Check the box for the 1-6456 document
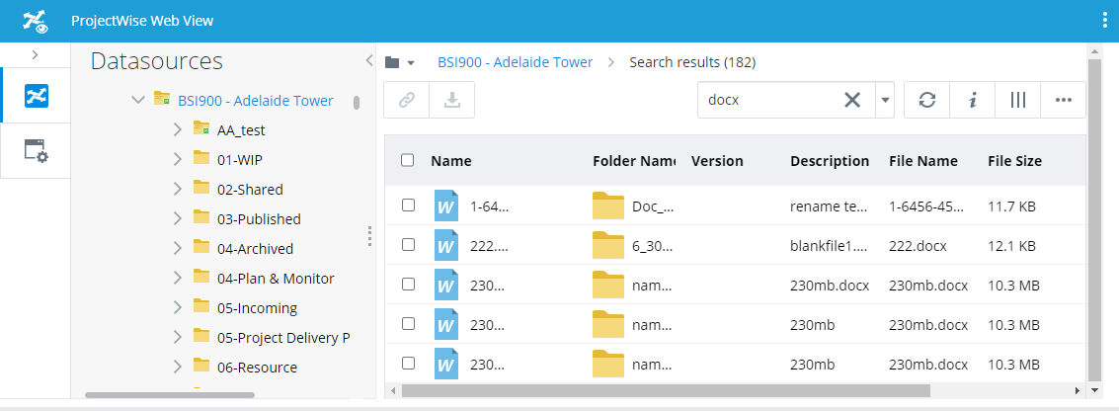 (x=408, y=205)
